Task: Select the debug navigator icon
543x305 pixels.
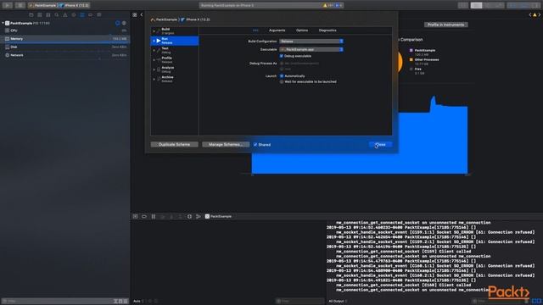Action: [82, 15]
